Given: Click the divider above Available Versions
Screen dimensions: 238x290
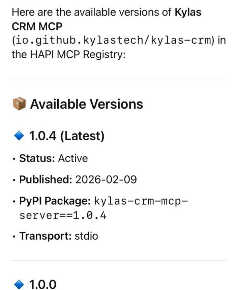Looking at the screenshot, I should click(119, 79).
